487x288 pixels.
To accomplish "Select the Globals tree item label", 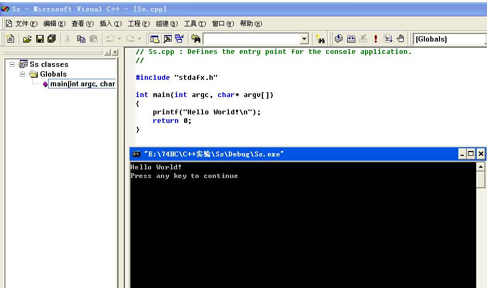I will 53,74.
